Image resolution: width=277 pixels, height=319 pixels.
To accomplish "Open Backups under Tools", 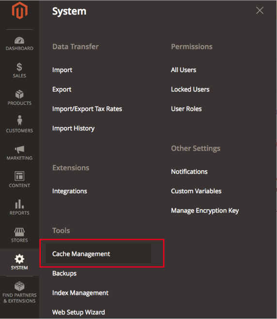I will click(x=64, y=274).
